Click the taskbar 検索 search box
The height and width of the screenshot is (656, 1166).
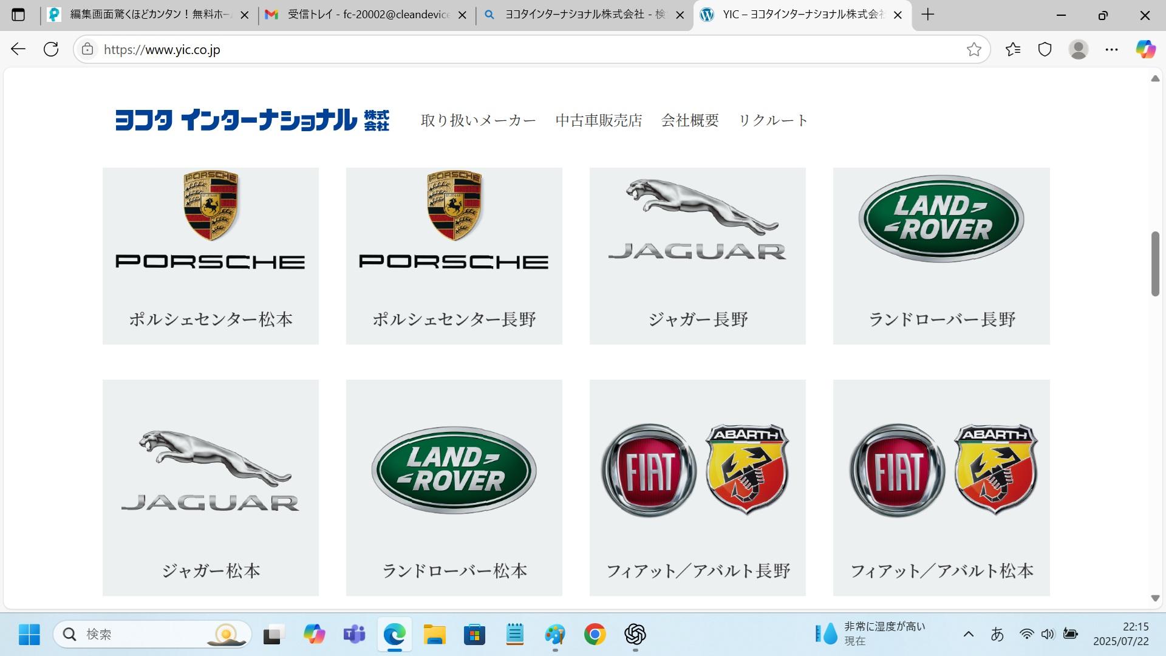(x=152, y=635)
